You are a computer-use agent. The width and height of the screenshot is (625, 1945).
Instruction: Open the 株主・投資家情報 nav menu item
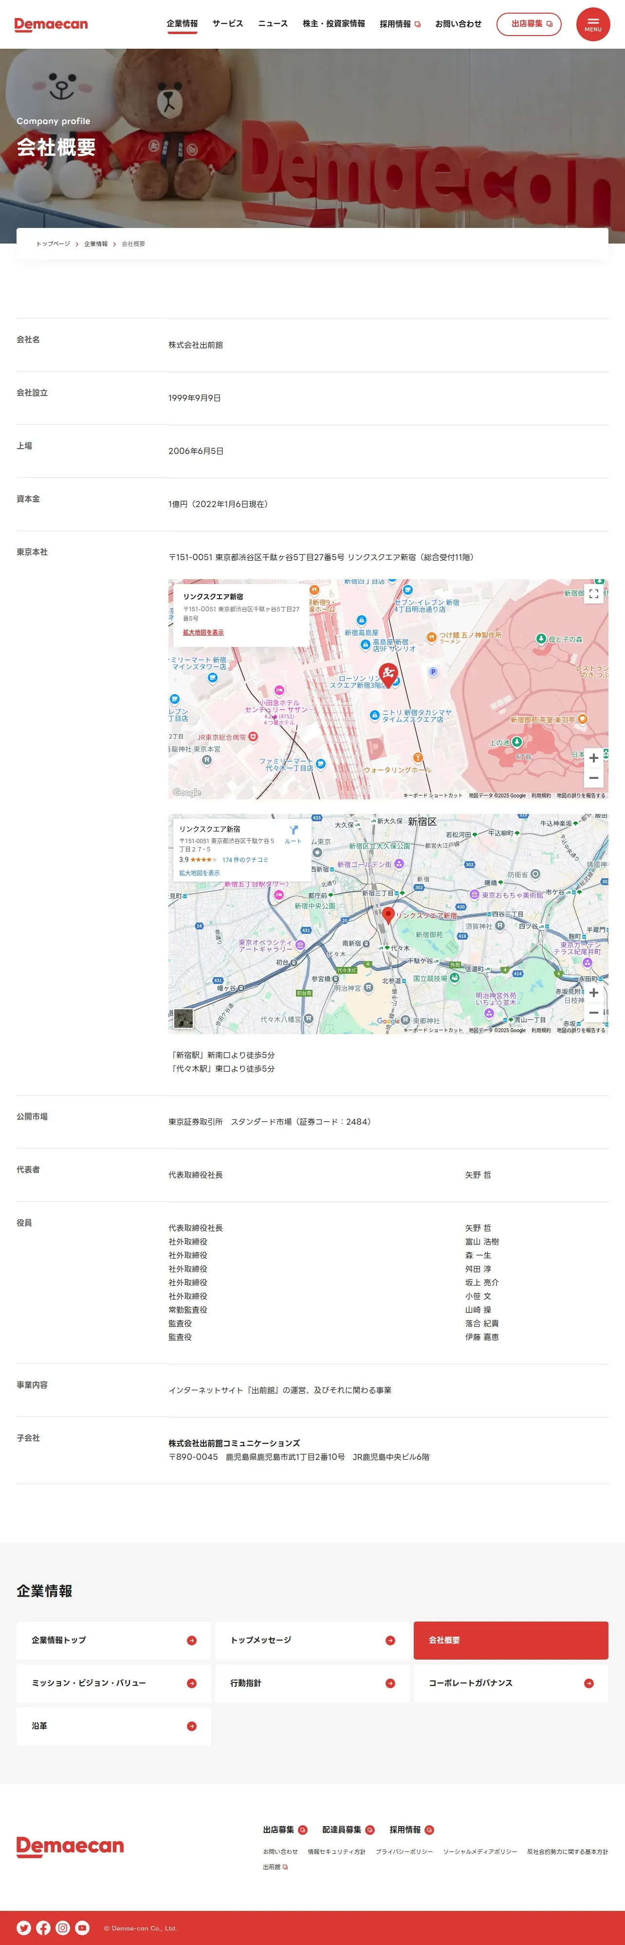pyautogui.click(x=333, y=23)
